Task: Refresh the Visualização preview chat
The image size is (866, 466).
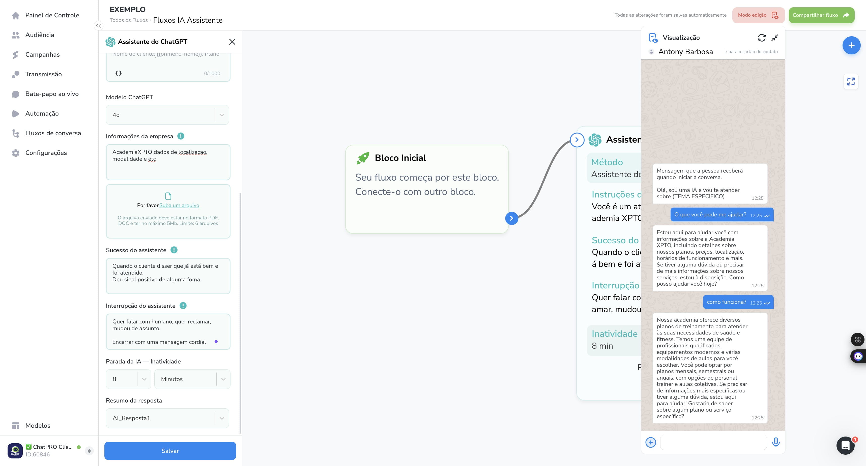Action: [x=761, y=38]
